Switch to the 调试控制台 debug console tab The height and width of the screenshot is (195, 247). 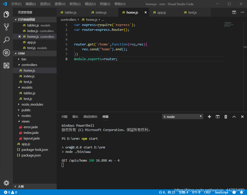tap(90, 117)
